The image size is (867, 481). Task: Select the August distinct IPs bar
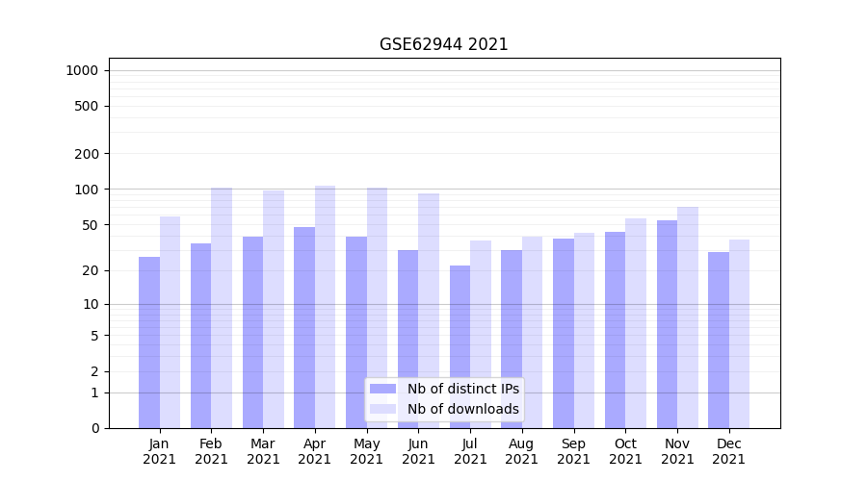512,339
